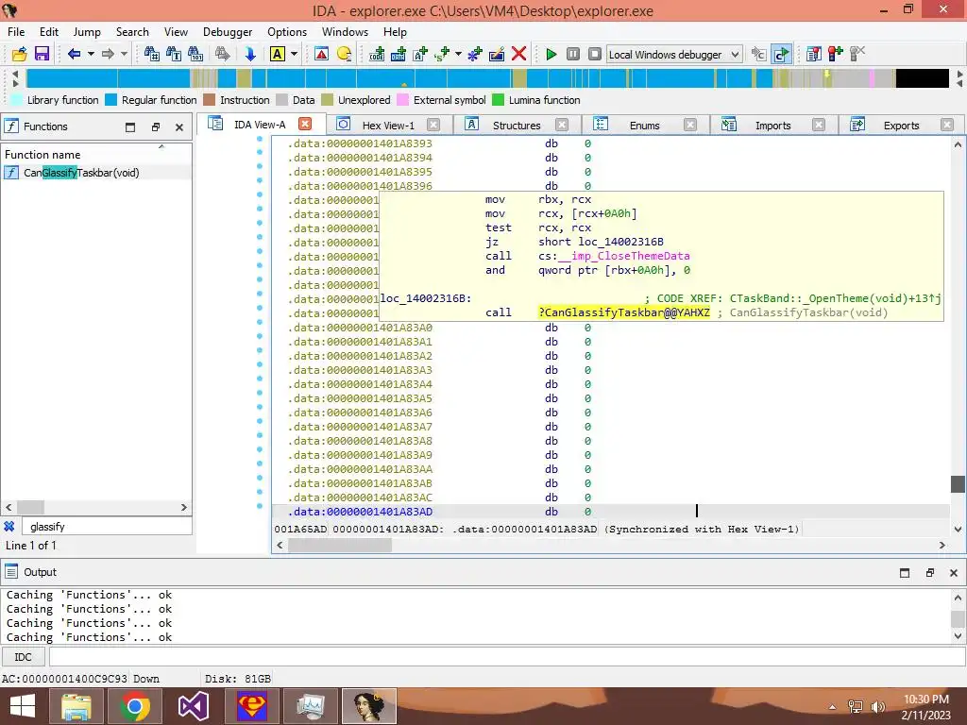Open the Local Windows debugger dropdown

pyautogui.click(x=674, y=54)
